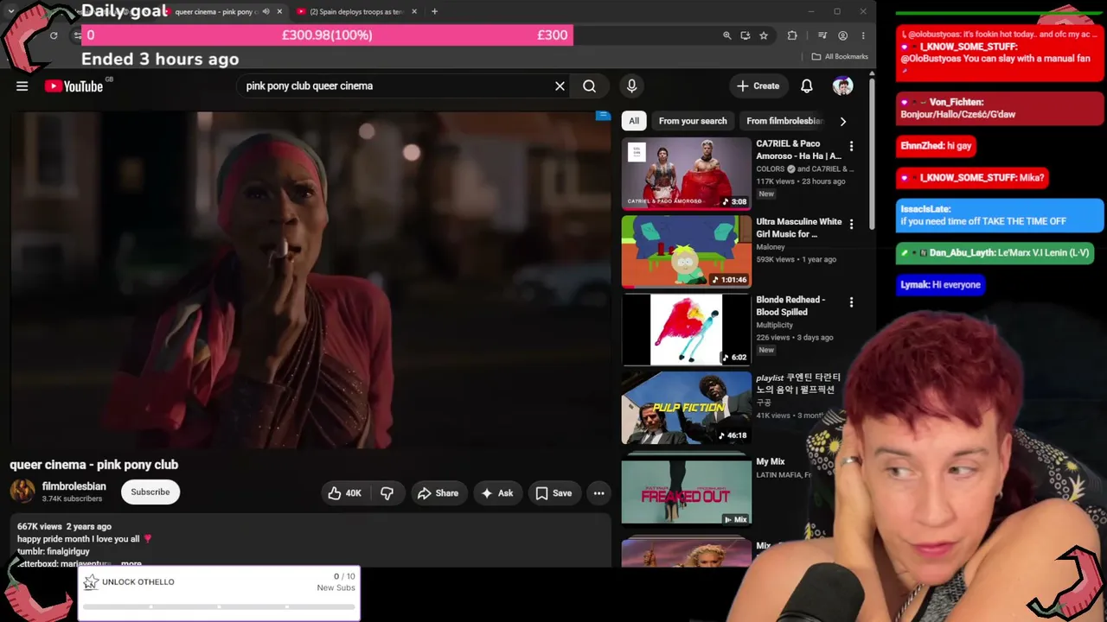Click the 3.74K subscribers count
The height and width of the screenshot is (622, 1107).
click(72, 498)
